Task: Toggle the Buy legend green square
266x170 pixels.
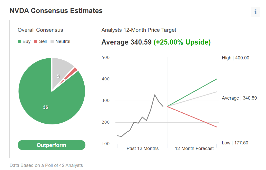Action: pos(19,41)
